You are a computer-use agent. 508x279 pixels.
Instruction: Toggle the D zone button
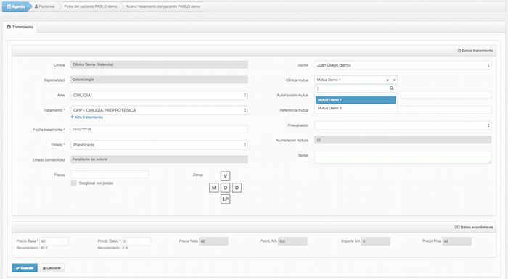click(x=237, y=188)
